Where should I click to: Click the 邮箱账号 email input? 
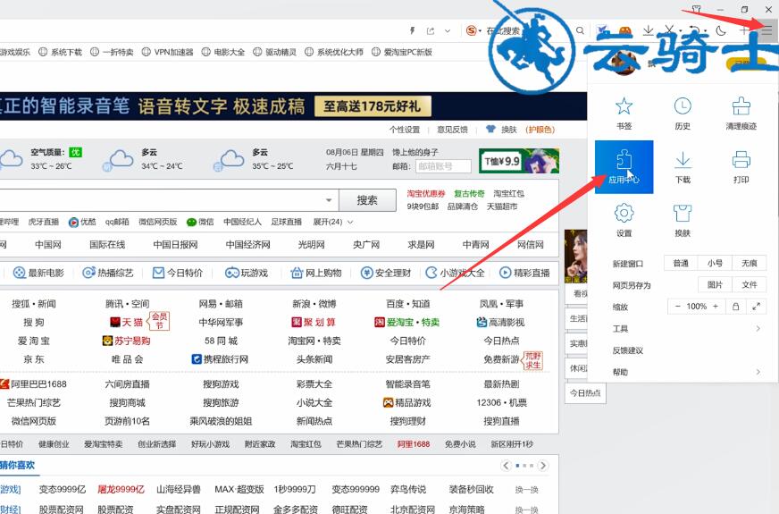coord(443,166)
